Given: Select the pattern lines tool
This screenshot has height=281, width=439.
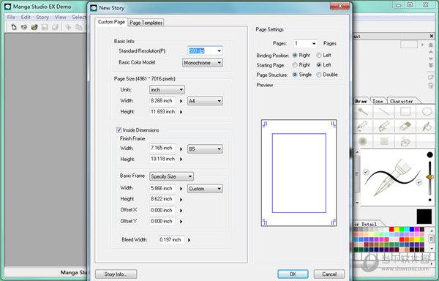Looking at the screenshot, I should (384, 141).
